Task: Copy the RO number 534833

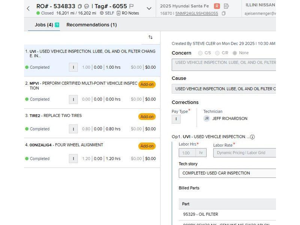Action: [80, 6]
